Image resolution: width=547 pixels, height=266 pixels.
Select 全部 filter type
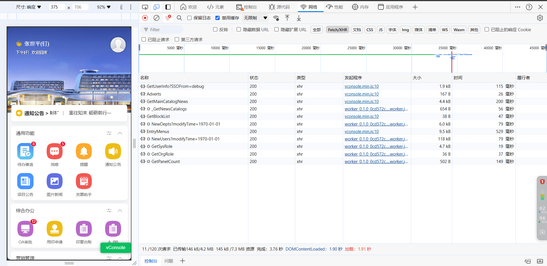[x=317, y=30]
